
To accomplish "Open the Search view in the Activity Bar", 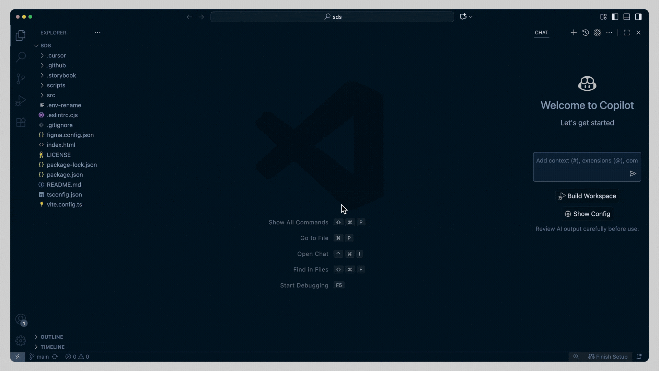I will click(x=21, y=57).
